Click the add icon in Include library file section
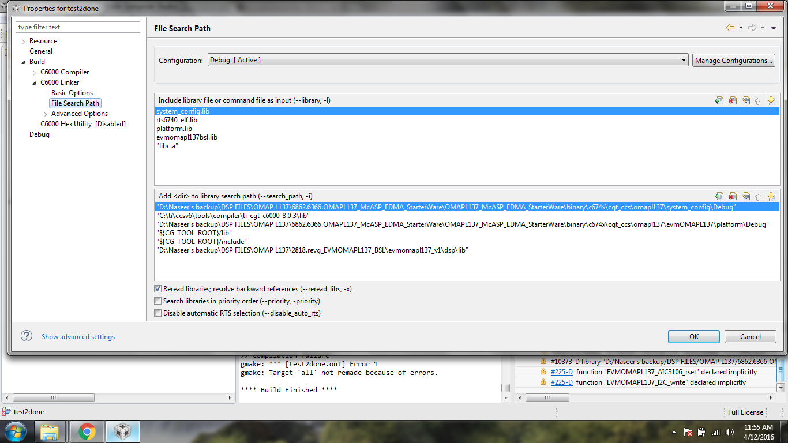The height and width of the screenshot is (443, 788). tap(719, 100)
